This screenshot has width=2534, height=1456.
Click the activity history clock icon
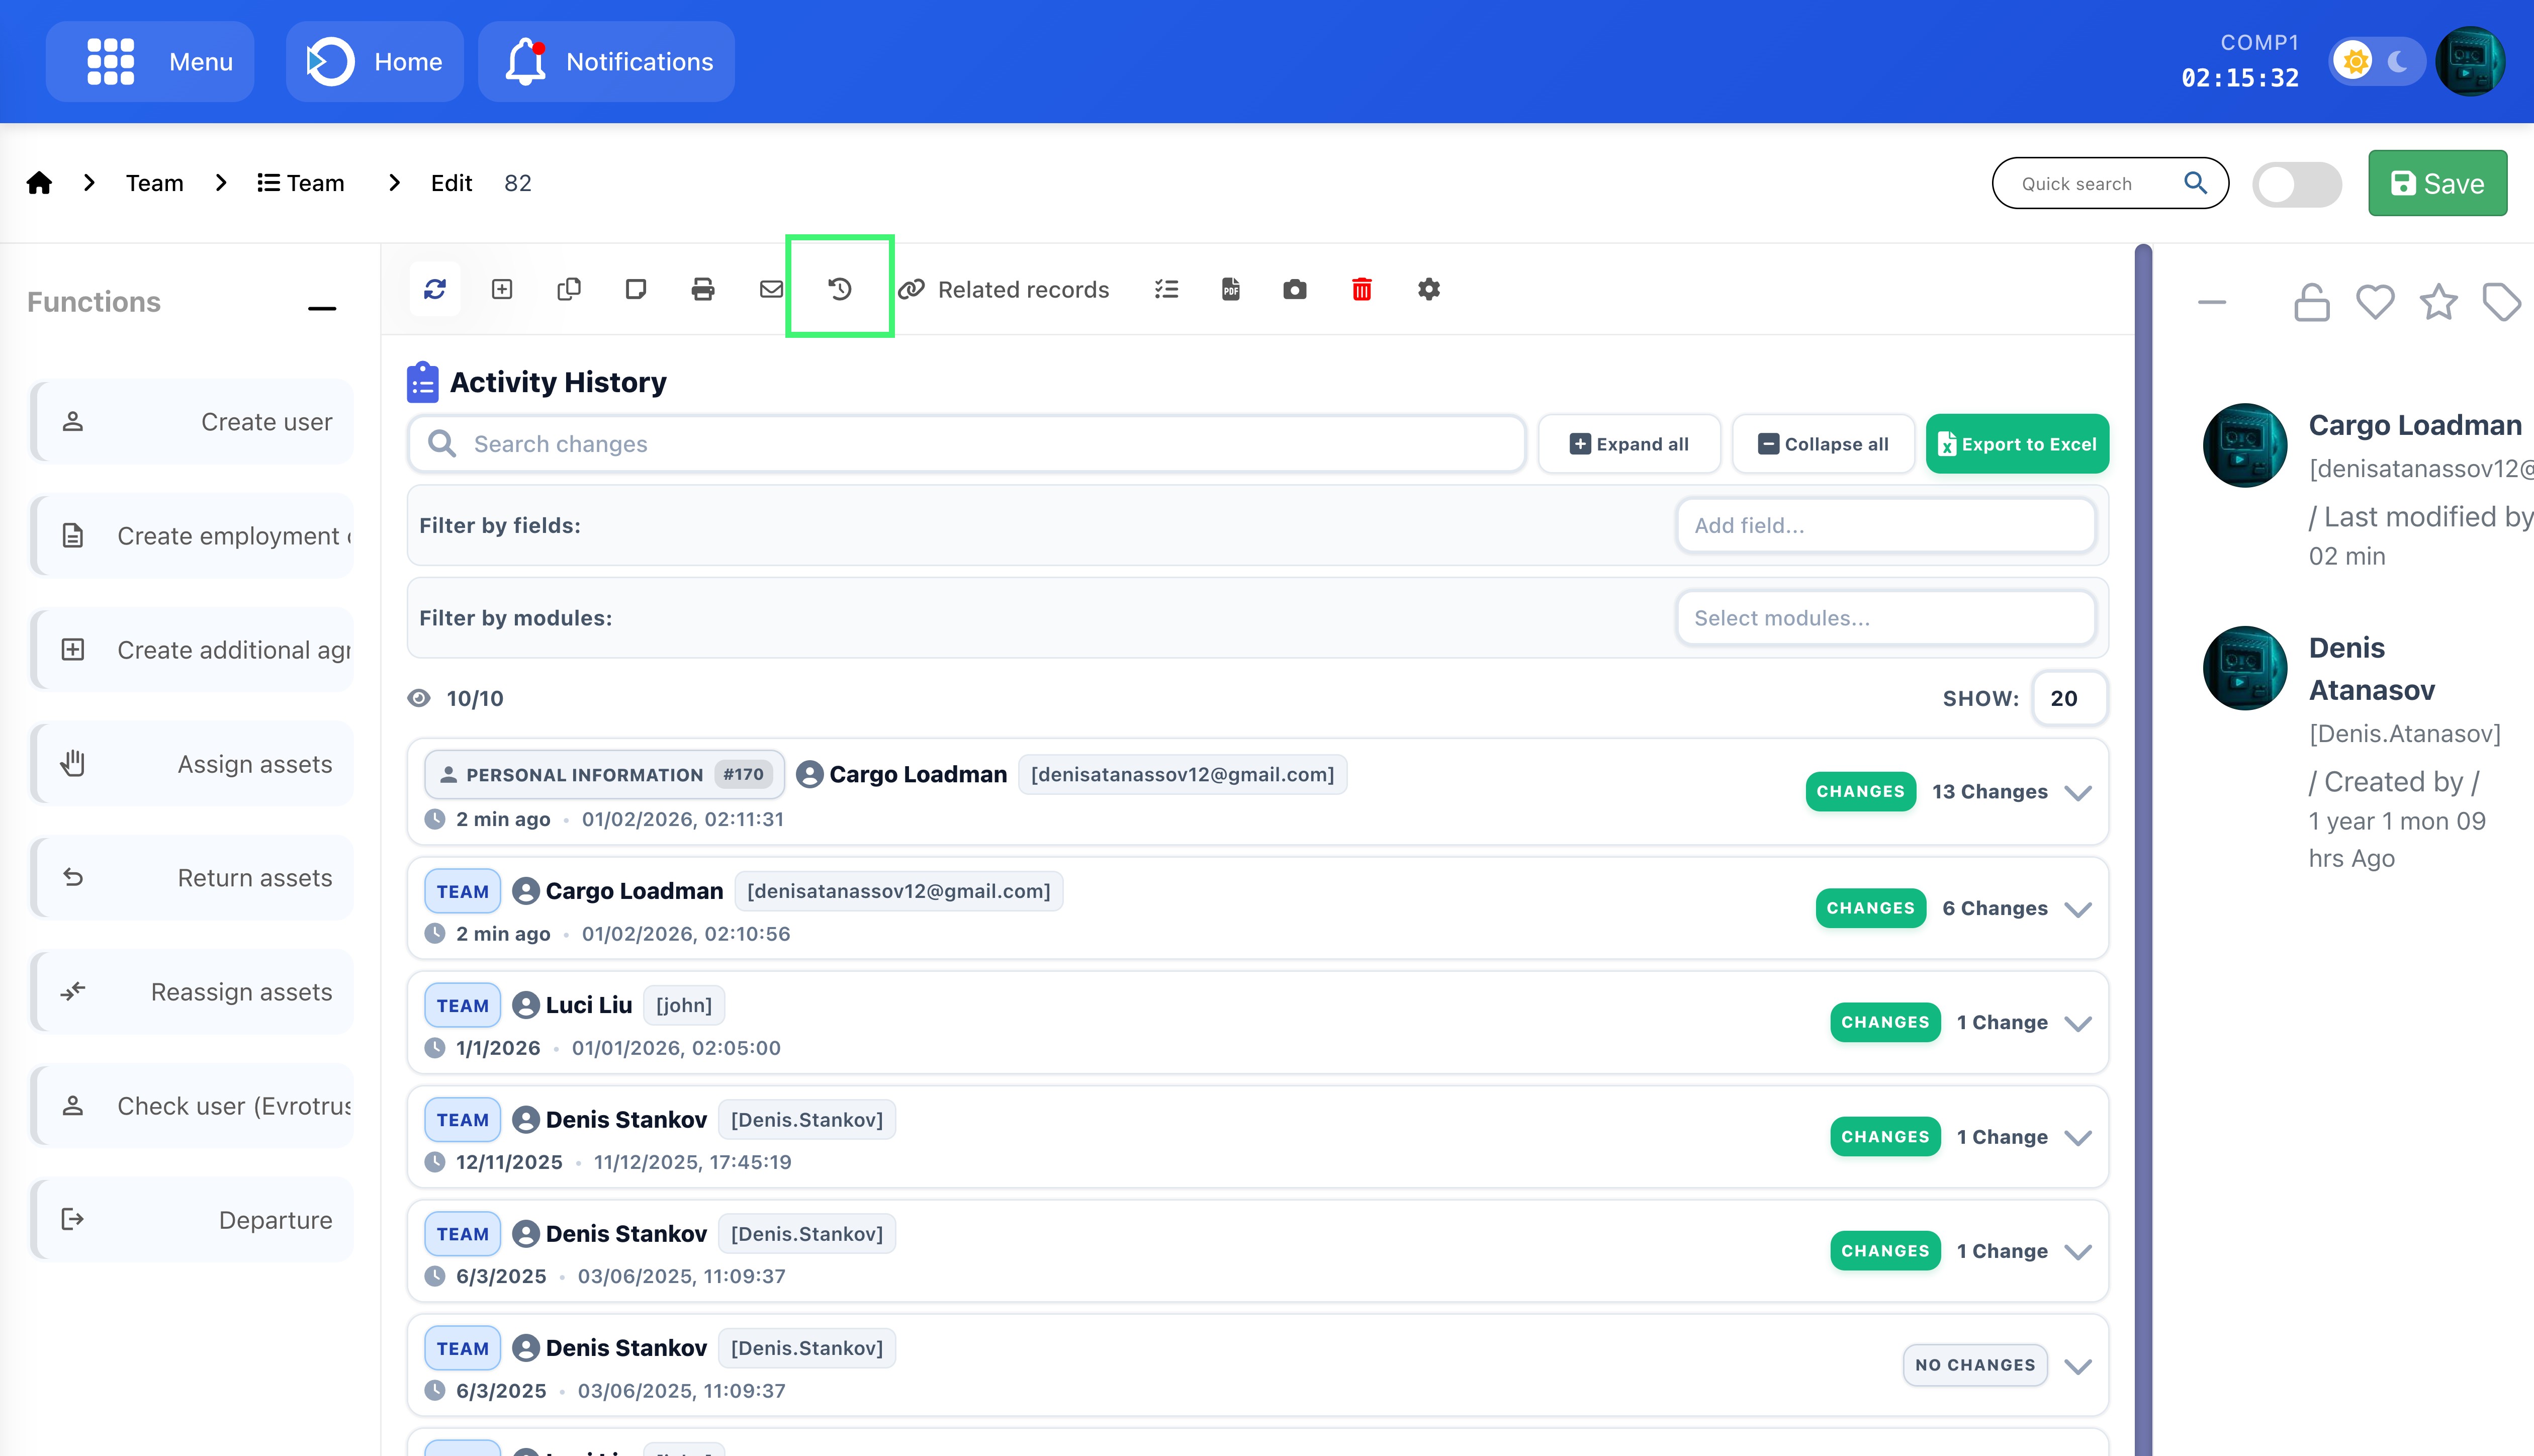(839, 289)
